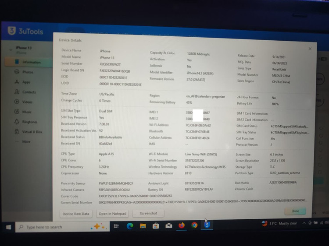Click release date 9/14/2021
This screenshot has width=329, height=246.
(x=279, y=57)
